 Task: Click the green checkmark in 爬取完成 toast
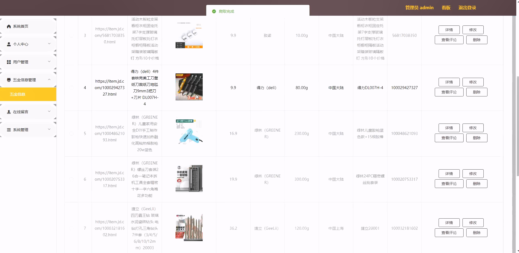pyautogui.click(x=214, y=11)
